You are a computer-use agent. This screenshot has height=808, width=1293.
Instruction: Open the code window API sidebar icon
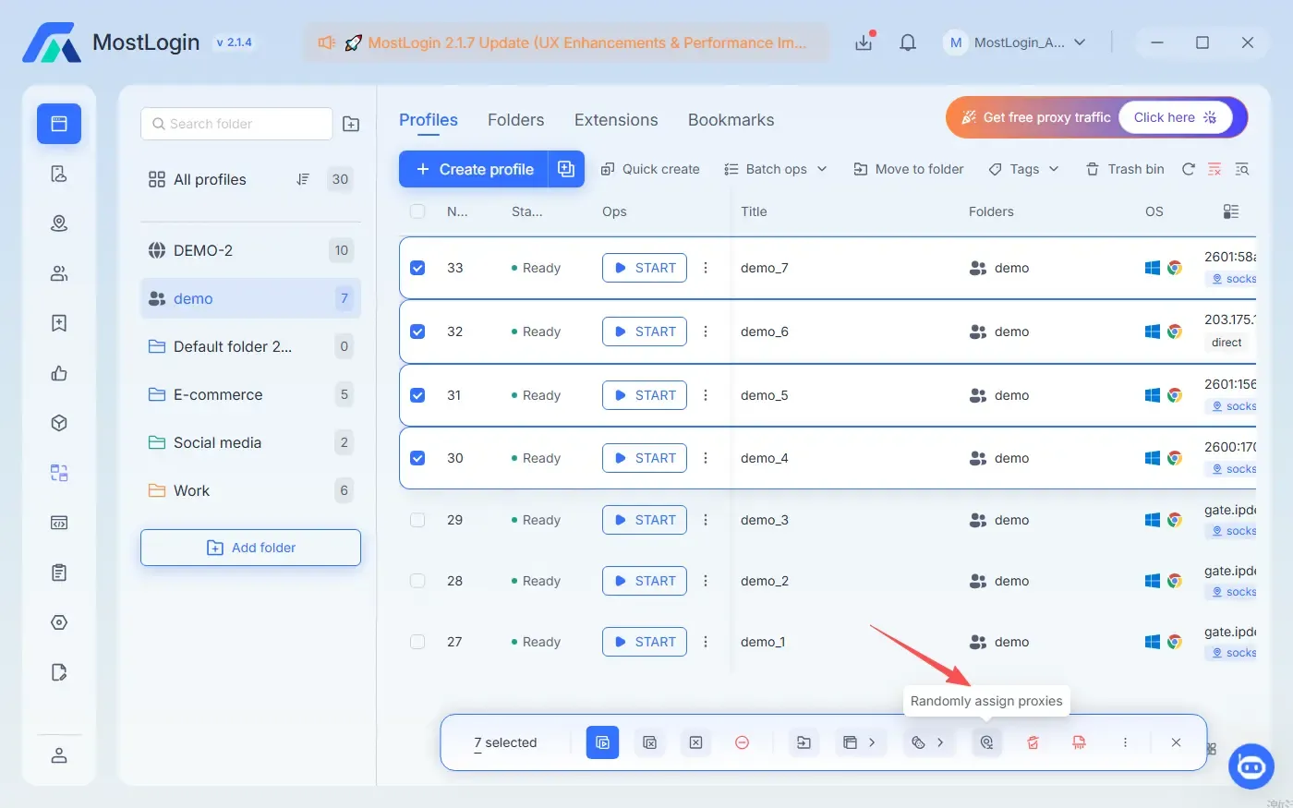tap(59, 523)
